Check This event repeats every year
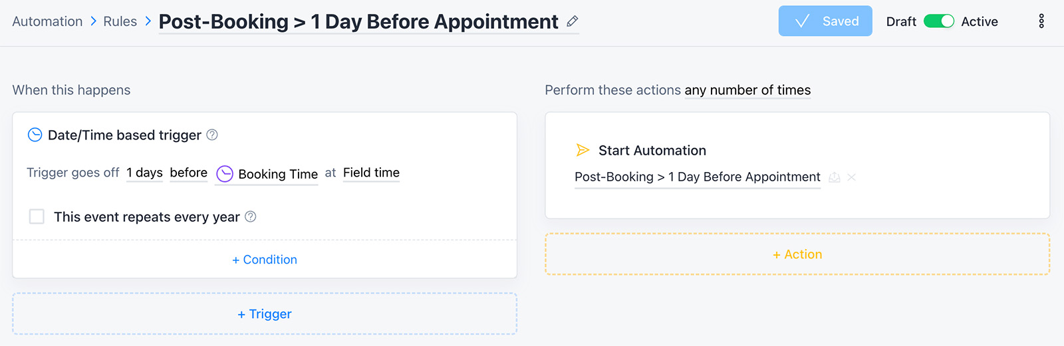The height and width of the screenshot is (346, 1064). [x=37, y=216]
